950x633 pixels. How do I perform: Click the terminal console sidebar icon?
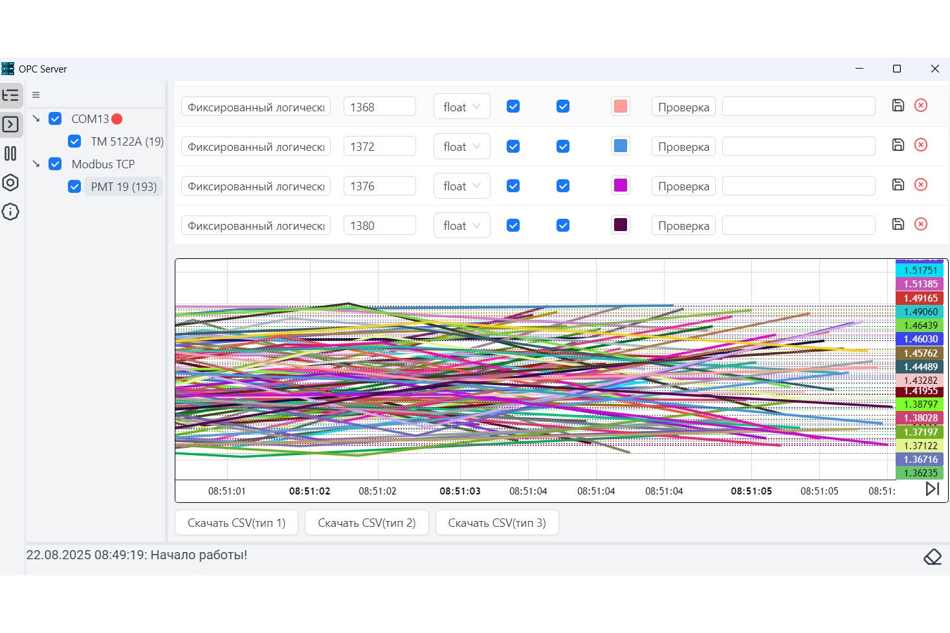point(11,124)
